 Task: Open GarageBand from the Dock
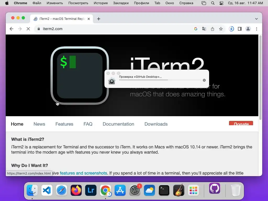[x=179, y=190]
